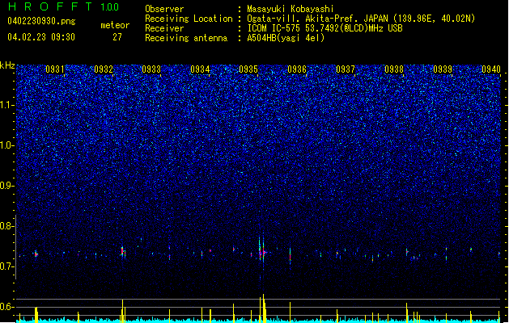Click the Receiving antenna label

tap(186, 38)
